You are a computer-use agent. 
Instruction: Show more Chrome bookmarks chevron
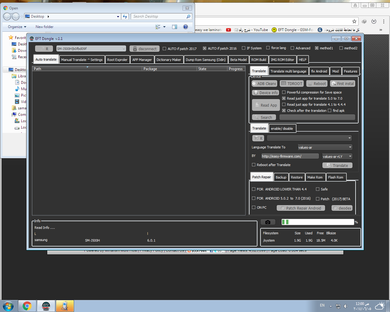coord(381,30)
